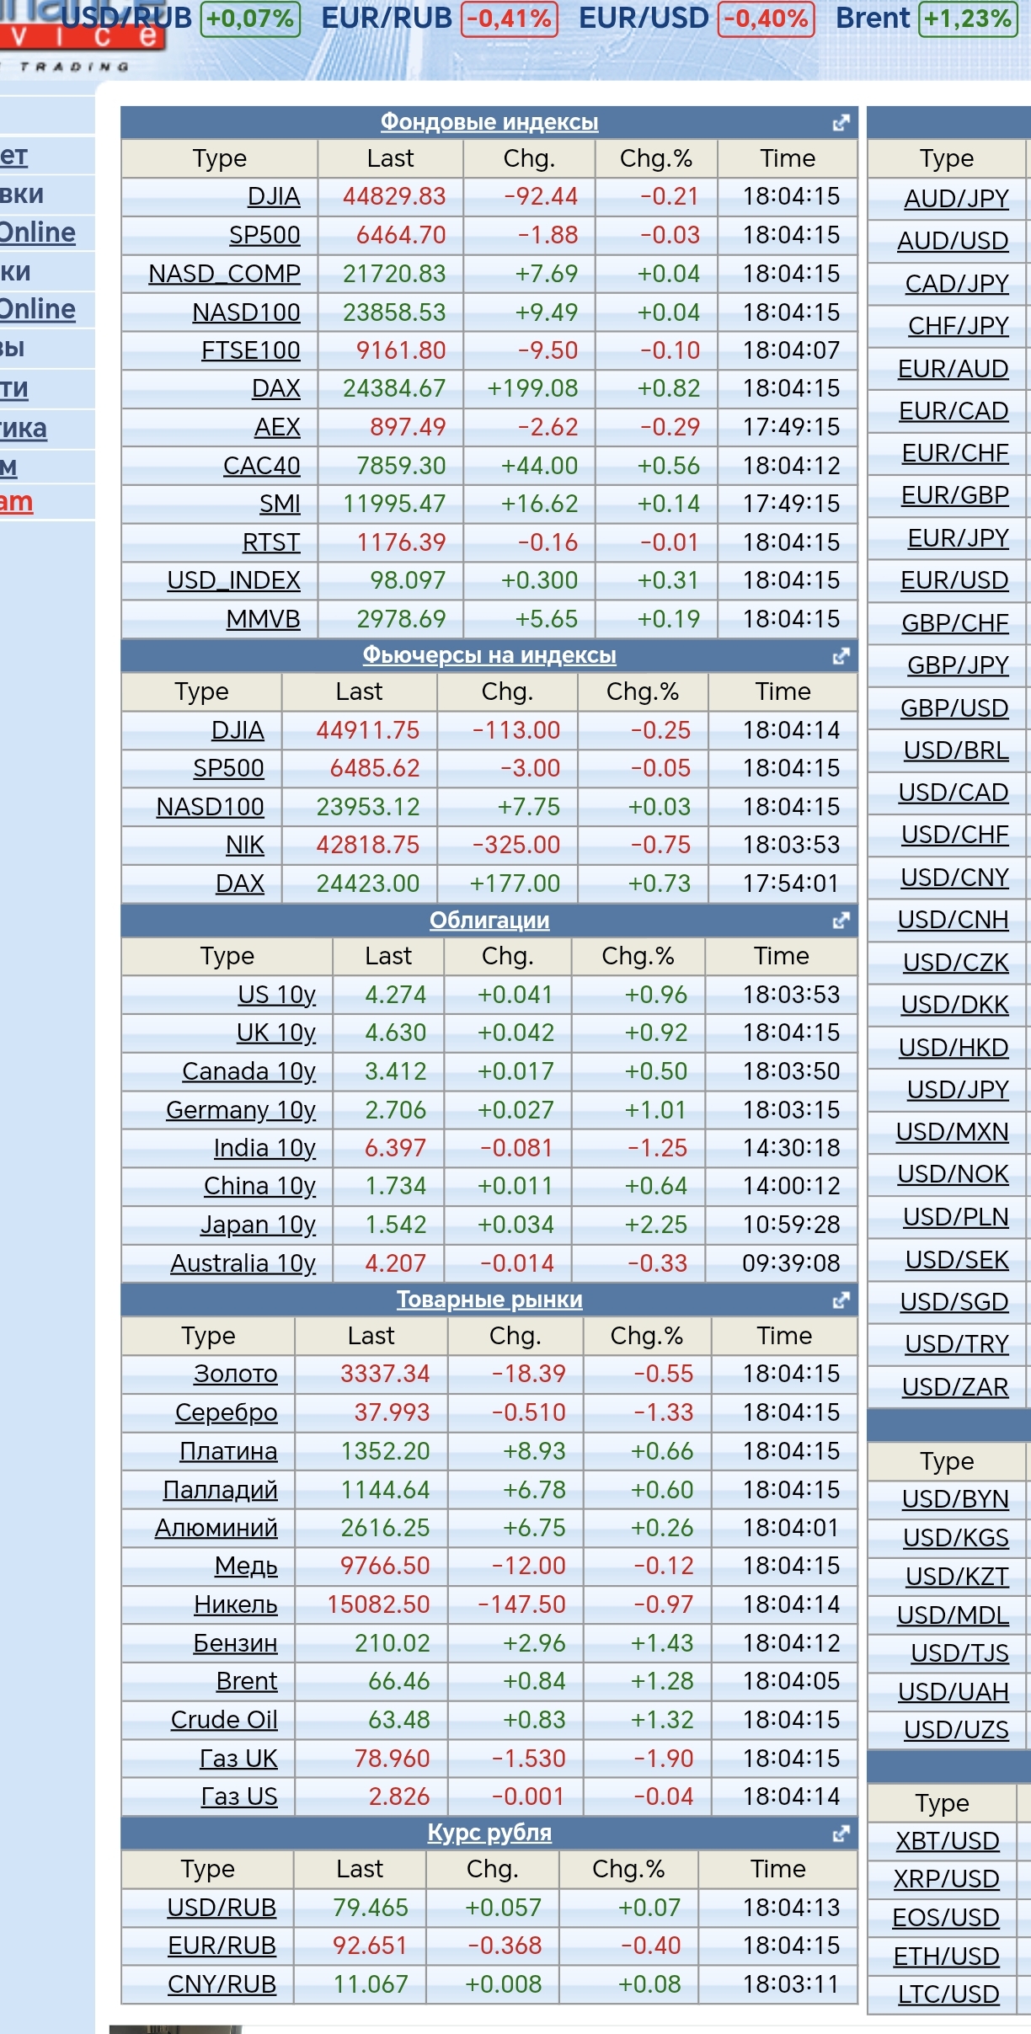Click expand icon in Фондовые индексы header
This screenshot has width=1031, height=2034.
(x=840, y=123)
